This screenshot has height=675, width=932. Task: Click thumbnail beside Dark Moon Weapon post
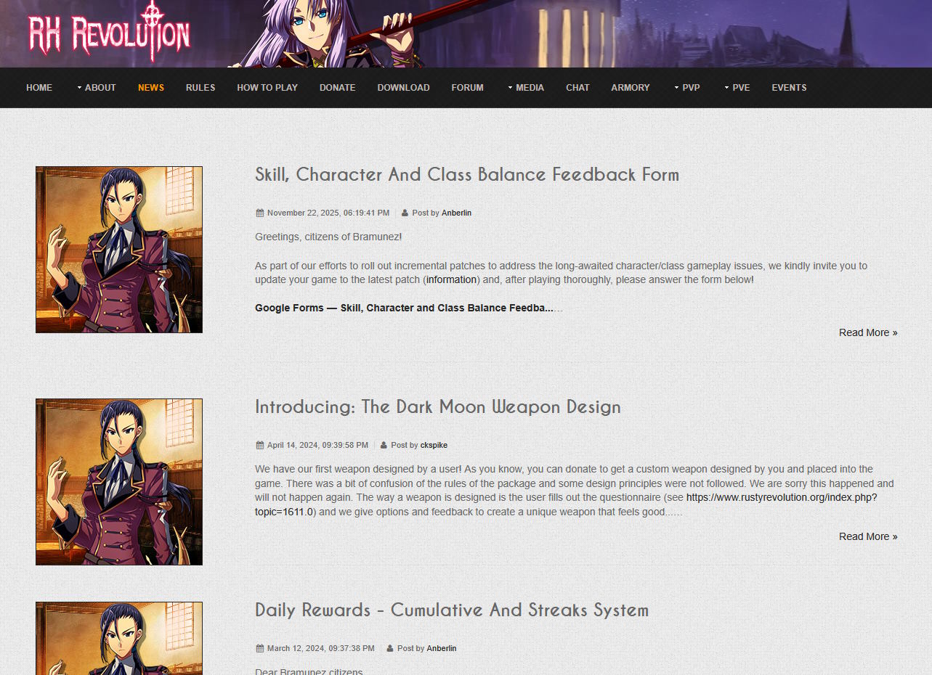point(119,482)
